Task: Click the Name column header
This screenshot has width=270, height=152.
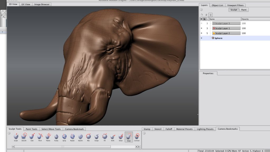Action: tap(225, 19)
